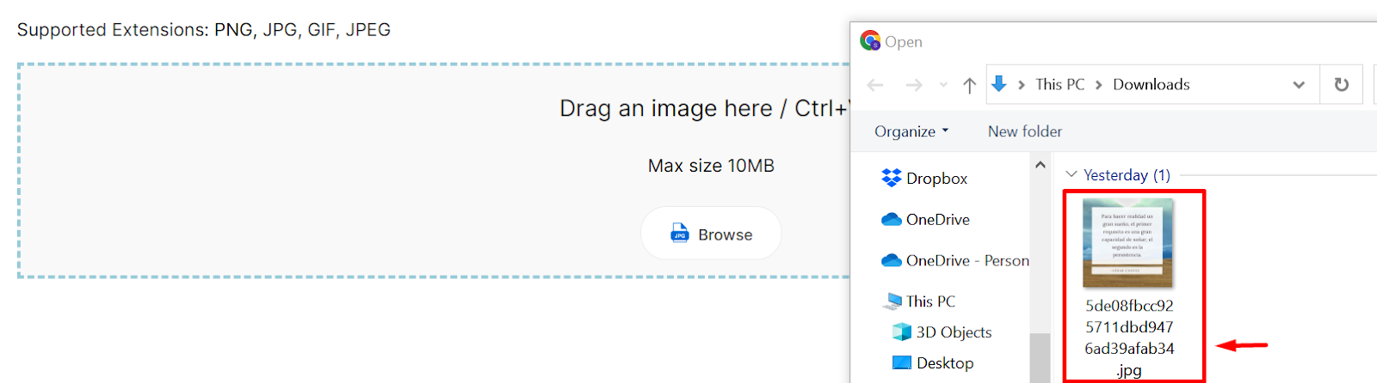The image size is (1377, 383).
Task: Click New folder in toolbar
Action: coord(1024,131)
